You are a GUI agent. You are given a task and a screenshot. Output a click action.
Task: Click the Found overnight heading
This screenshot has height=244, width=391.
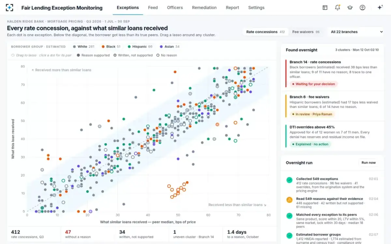click(301, 50)
